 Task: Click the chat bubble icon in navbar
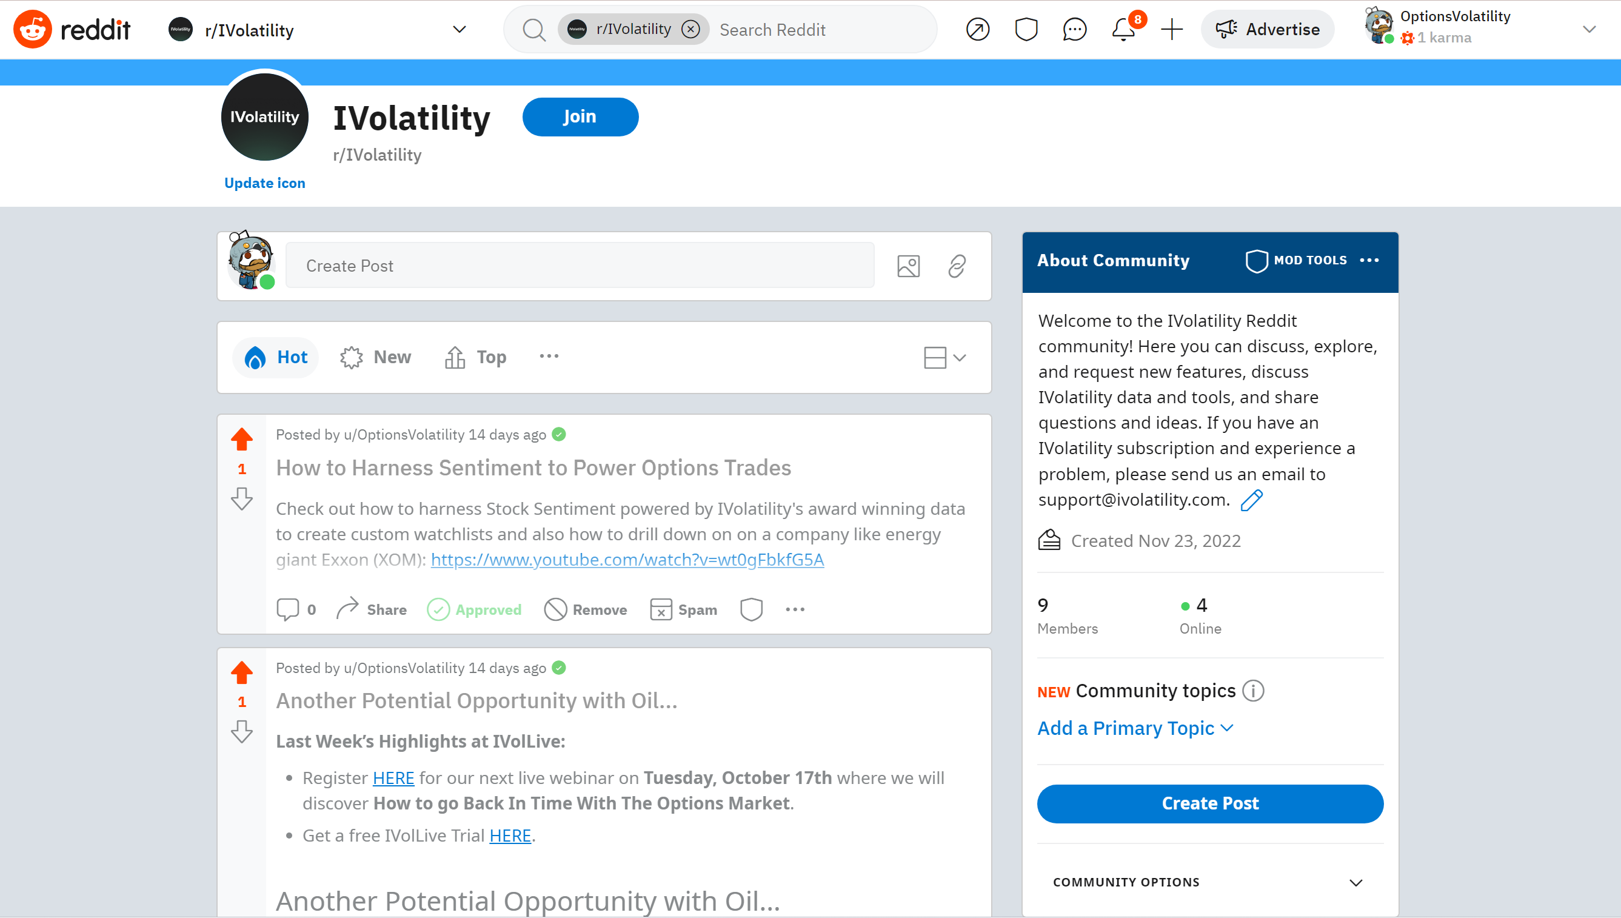[x=1073, y=30]
